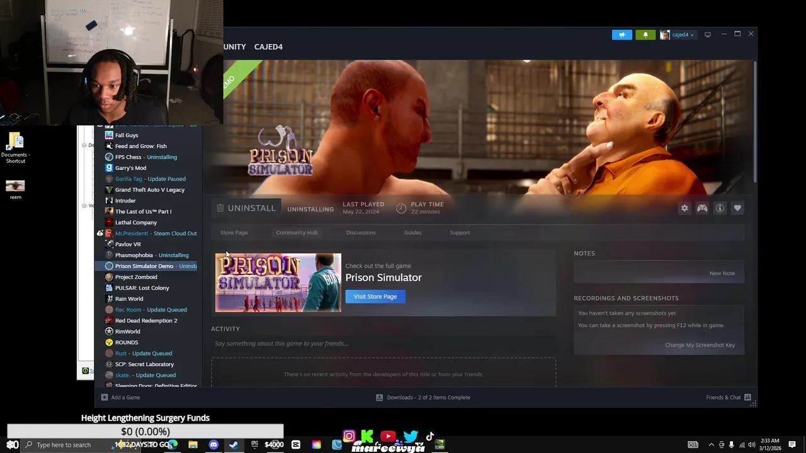Open the green notifications bell

(645, 35)
